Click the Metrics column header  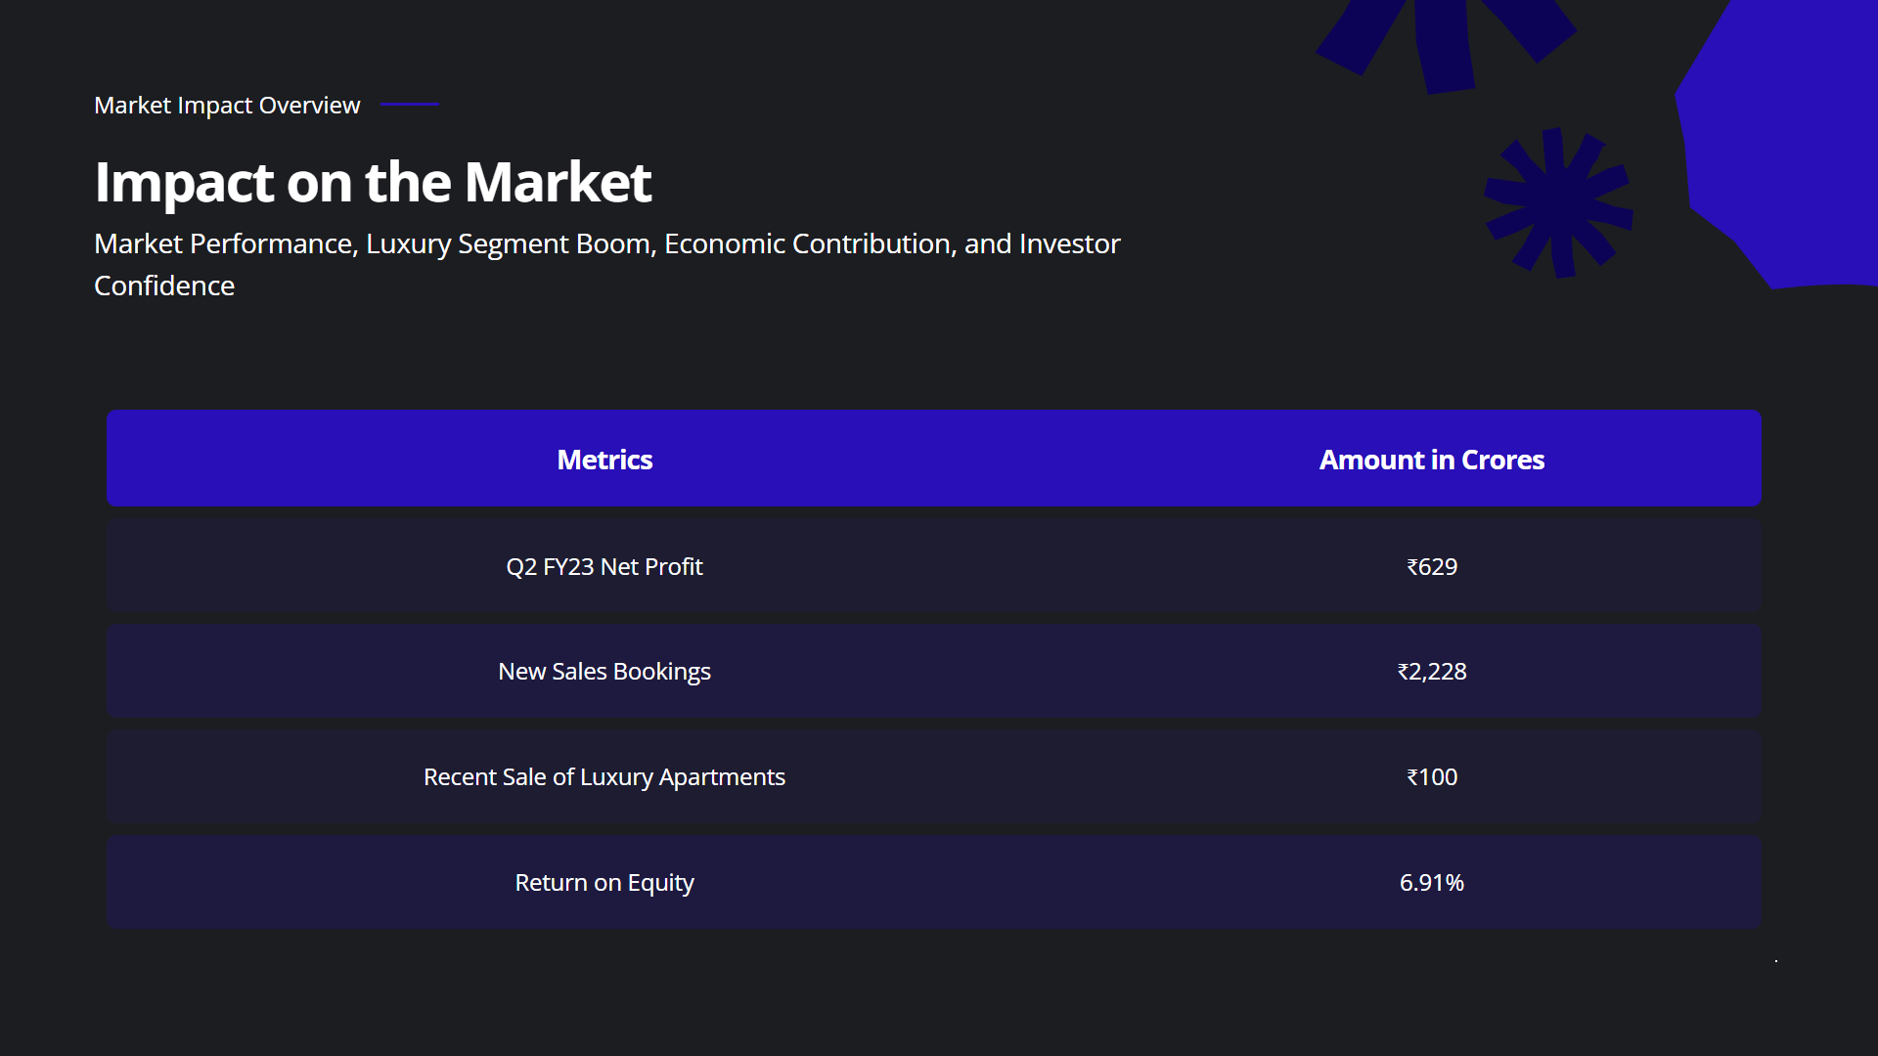604,460
